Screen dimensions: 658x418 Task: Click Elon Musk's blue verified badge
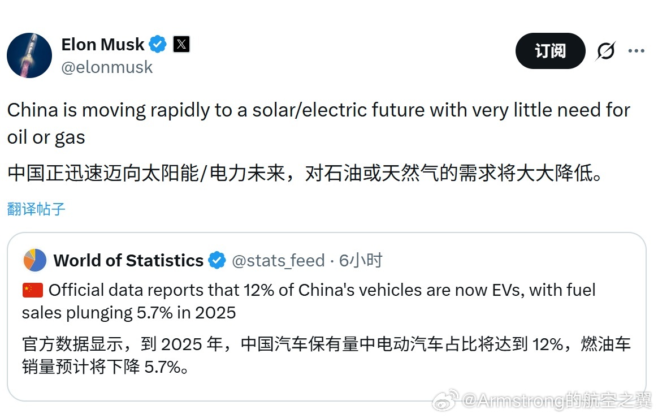point(157,44)
